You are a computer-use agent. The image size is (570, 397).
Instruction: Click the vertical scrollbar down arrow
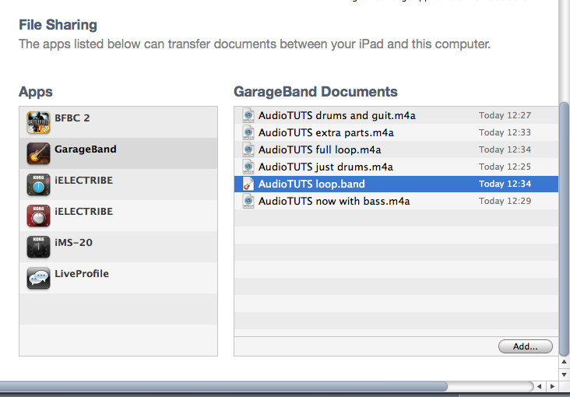pyautogui.click(x=565, y=374)
